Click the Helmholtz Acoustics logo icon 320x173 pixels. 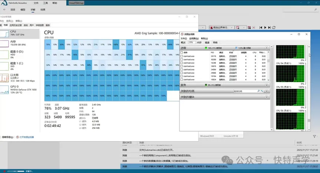pos(4,3)
